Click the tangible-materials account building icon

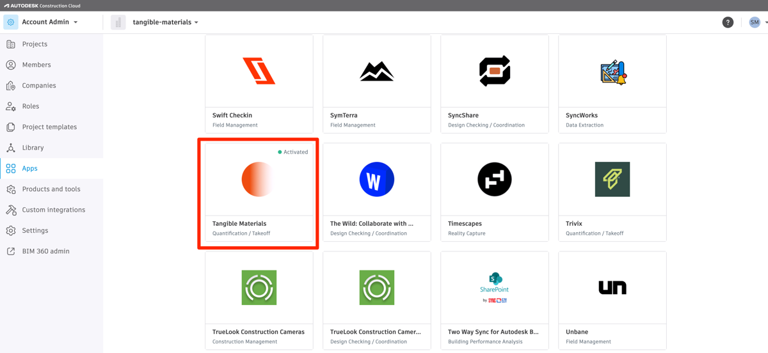(x=118, y=22)
